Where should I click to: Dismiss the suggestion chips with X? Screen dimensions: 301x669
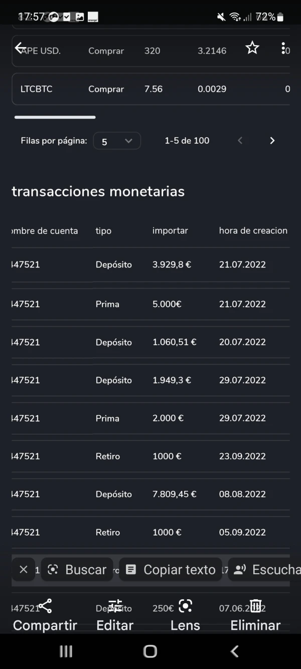(x=24, y=570)
